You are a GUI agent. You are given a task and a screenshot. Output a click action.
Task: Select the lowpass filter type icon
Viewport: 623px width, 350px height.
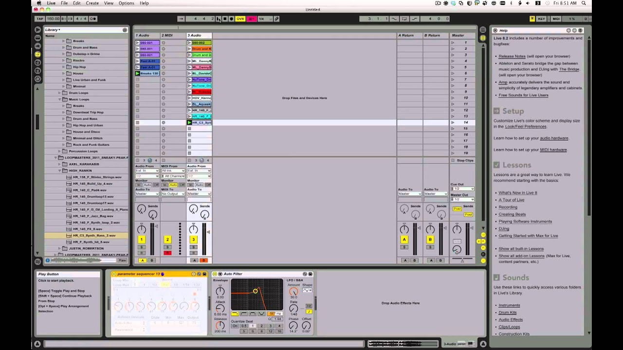tap(235, 314)
